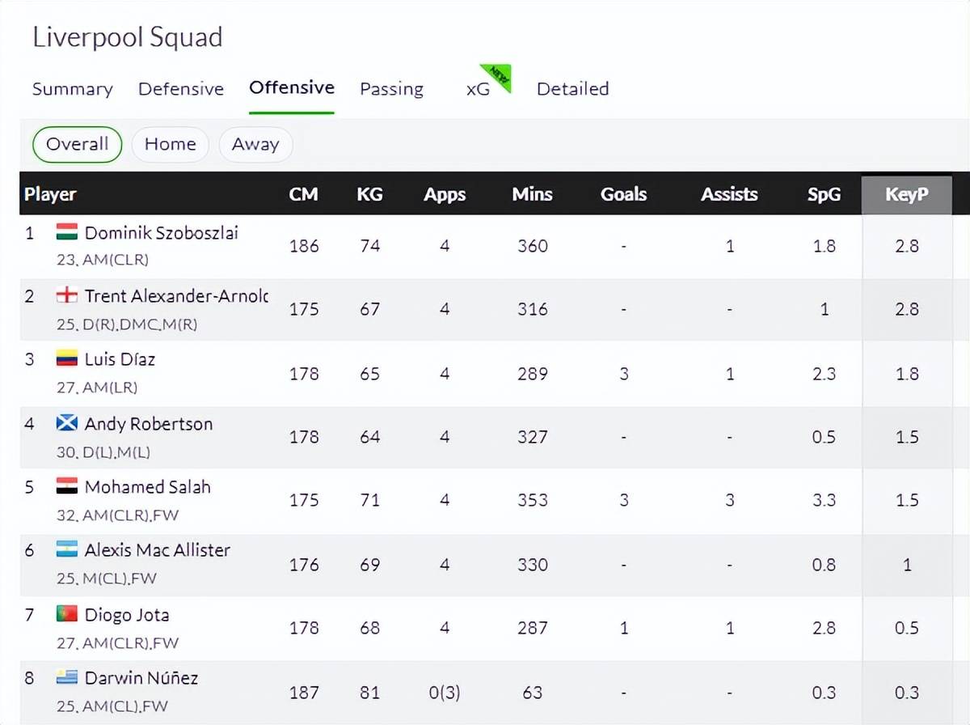
Task: Switch to Away matches filter
Action: point(255,145)
